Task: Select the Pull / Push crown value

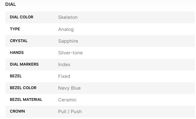Action: pyautogui.click(x=70, y=112)
